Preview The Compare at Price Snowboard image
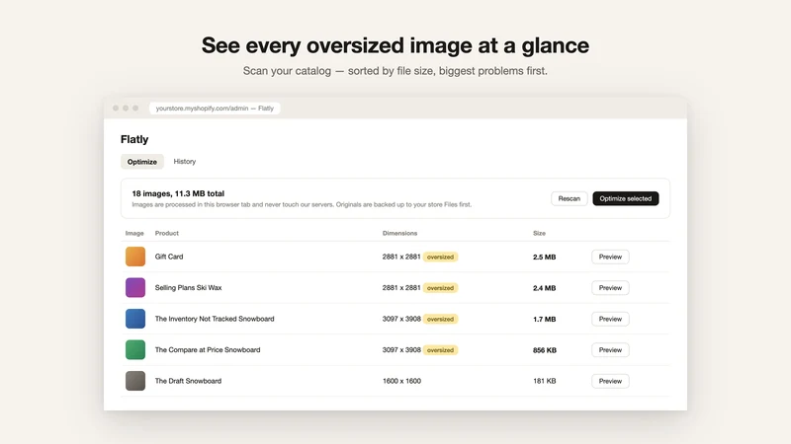This screenshot has width=791, height=444. coord(610,350)
